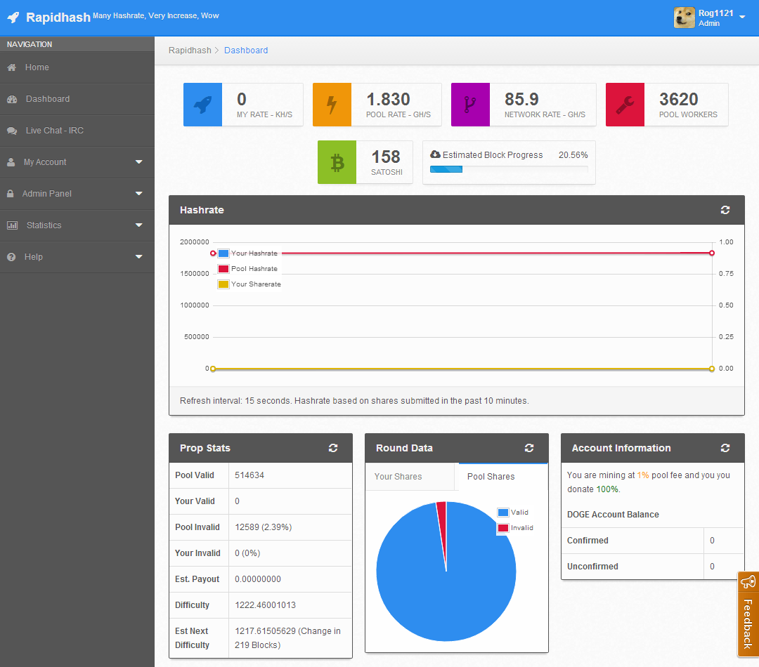Click the Refresh interval note under chart
This screenshot has height=667, width=759.
[x=354, y=401]
